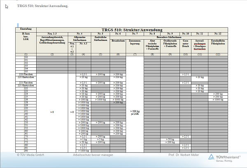Select the bold table heading TRGS 510: Struktur/Anwendung
The width and height of the screenshot is (247, 168).
(132, 30)
